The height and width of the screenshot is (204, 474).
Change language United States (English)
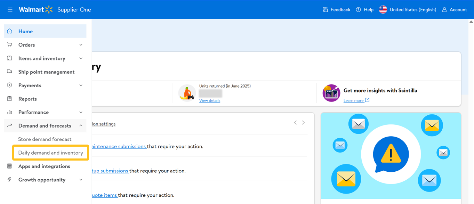click(413, 10)
